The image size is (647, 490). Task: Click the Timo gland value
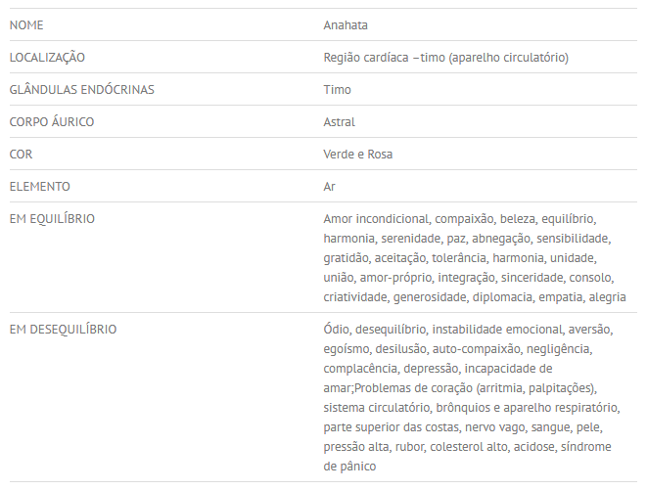click(x=337, y=89)
